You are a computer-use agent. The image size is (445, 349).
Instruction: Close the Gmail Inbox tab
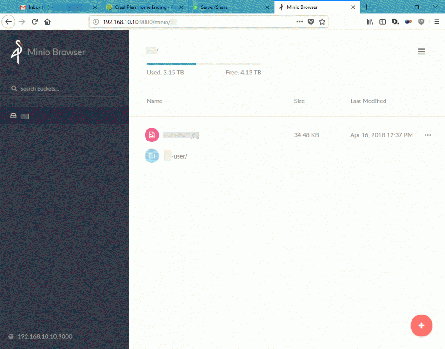click(95, 7)
